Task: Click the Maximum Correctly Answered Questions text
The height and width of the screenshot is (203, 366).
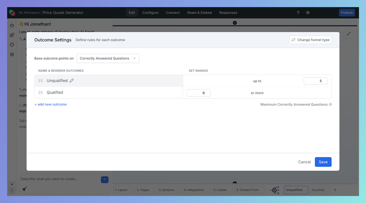Action: click(x=296, y=105)
